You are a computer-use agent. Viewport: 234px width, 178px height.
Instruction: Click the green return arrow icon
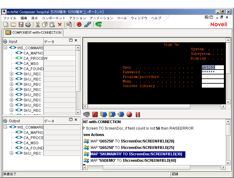(x=98, y=25)
